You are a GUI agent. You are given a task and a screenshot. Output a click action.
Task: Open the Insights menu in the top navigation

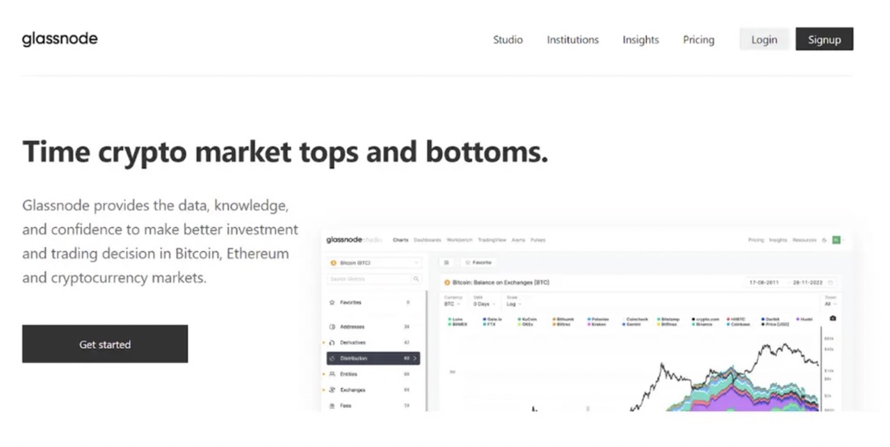[640, 40]
